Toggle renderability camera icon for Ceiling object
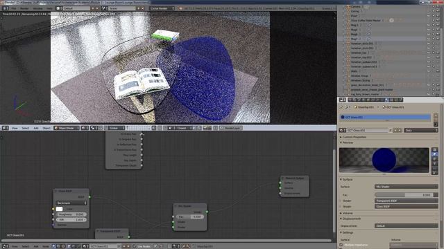This screenshot has width=444, height=249. 438,11
